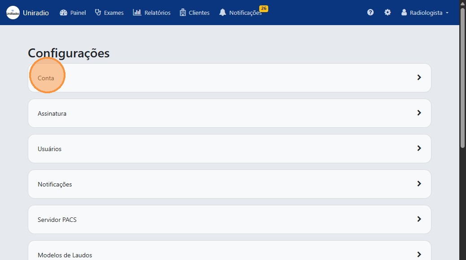Click the notification count badge 26
466x260 pixels.
pos(264,9)
